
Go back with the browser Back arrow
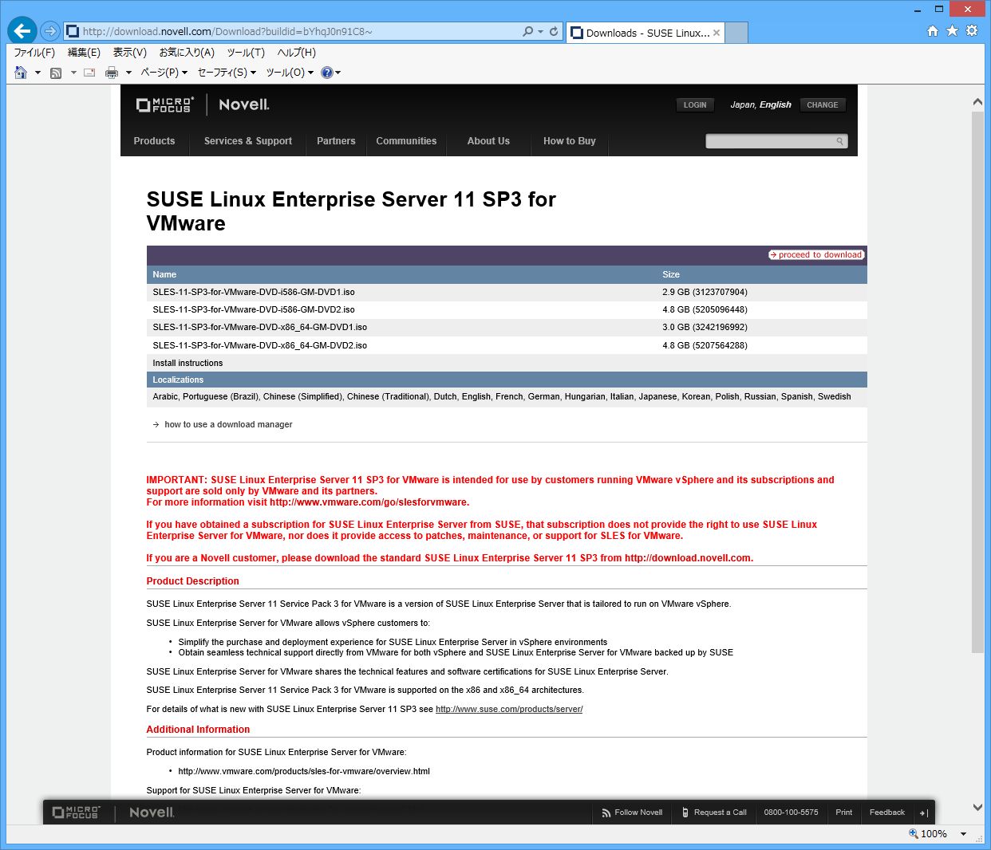coord(22,31)
